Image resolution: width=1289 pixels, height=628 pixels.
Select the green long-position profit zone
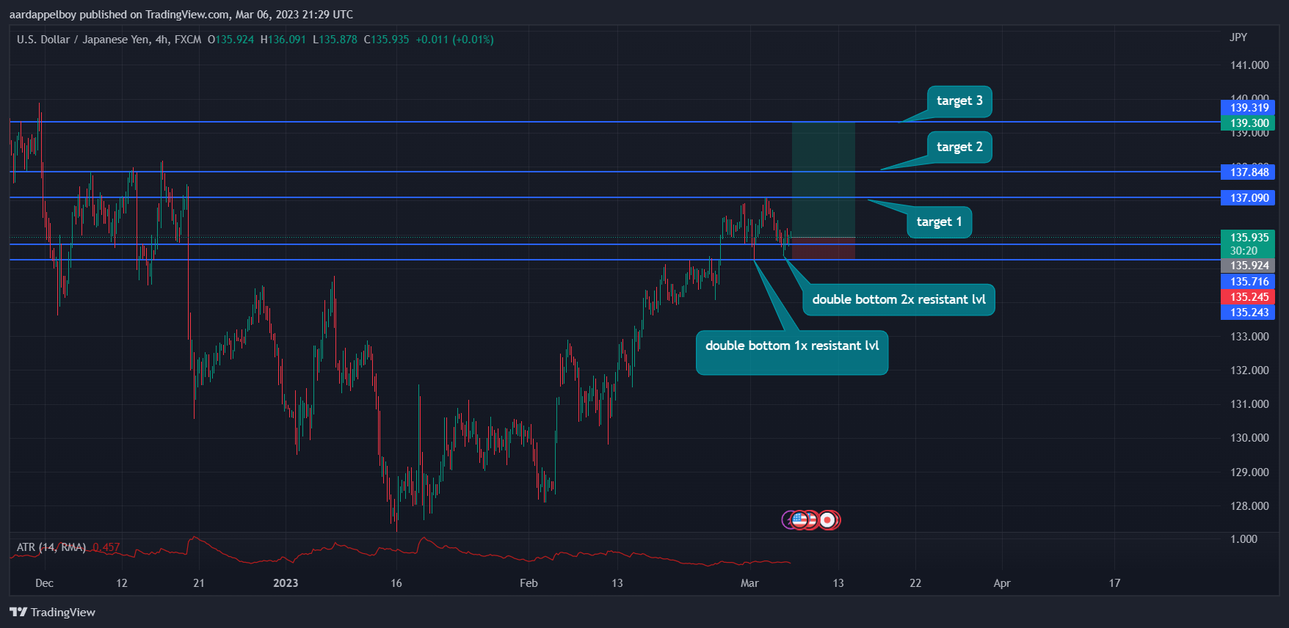pos(824,180)
